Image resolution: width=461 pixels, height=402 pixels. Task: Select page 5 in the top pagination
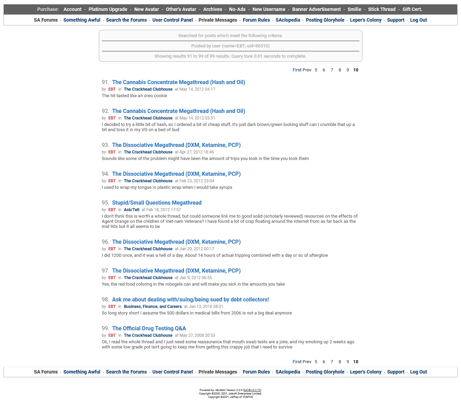coord(316,70)
